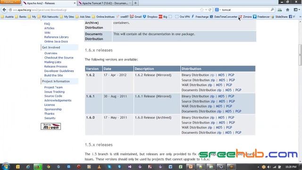
Task: Open the Gmail bookmark
Action: (x=136, y=17)
